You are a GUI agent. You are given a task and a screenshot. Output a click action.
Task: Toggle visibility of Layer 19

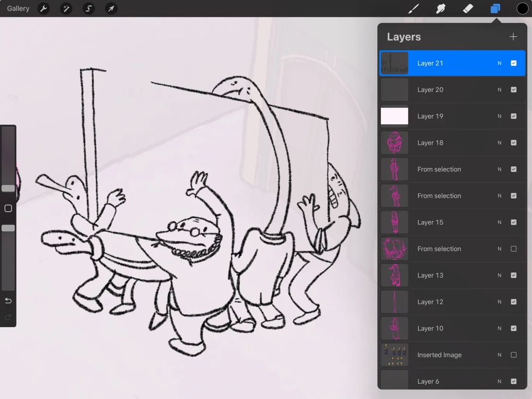pos(514,116)
